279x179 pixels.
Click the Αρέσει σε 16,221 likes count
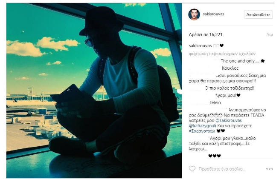(206, 34)
